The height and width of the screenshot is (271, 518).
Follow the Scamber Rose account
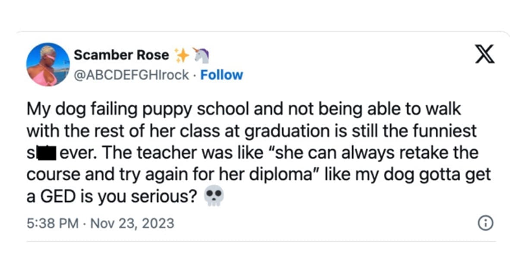coord(222,75)
